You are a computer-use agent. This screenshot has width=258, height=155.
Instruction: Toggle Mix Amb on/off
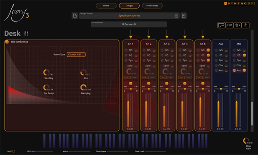244,71
